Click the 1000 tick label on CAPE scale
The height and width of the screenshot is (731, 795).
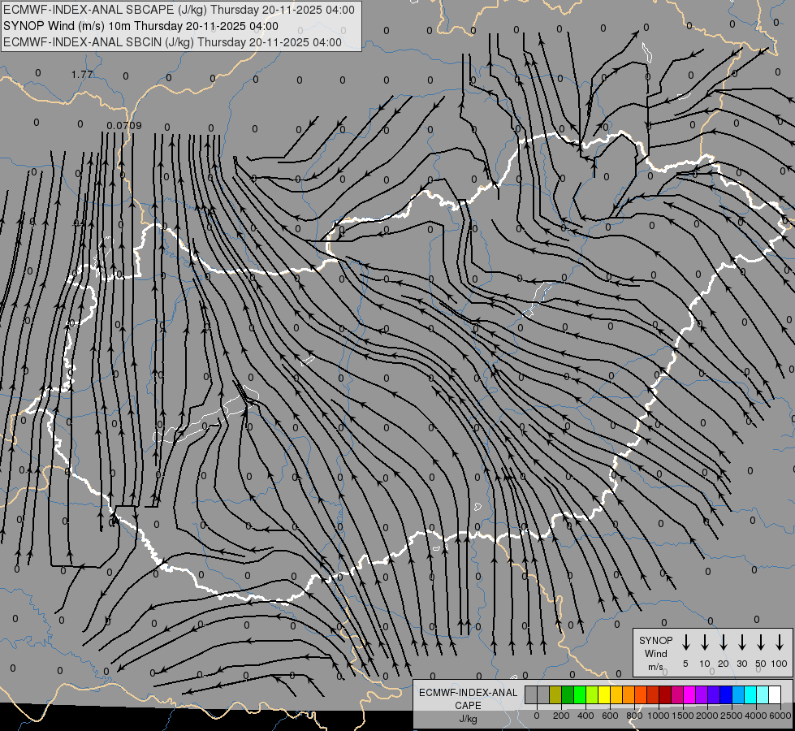coord(659,716)
